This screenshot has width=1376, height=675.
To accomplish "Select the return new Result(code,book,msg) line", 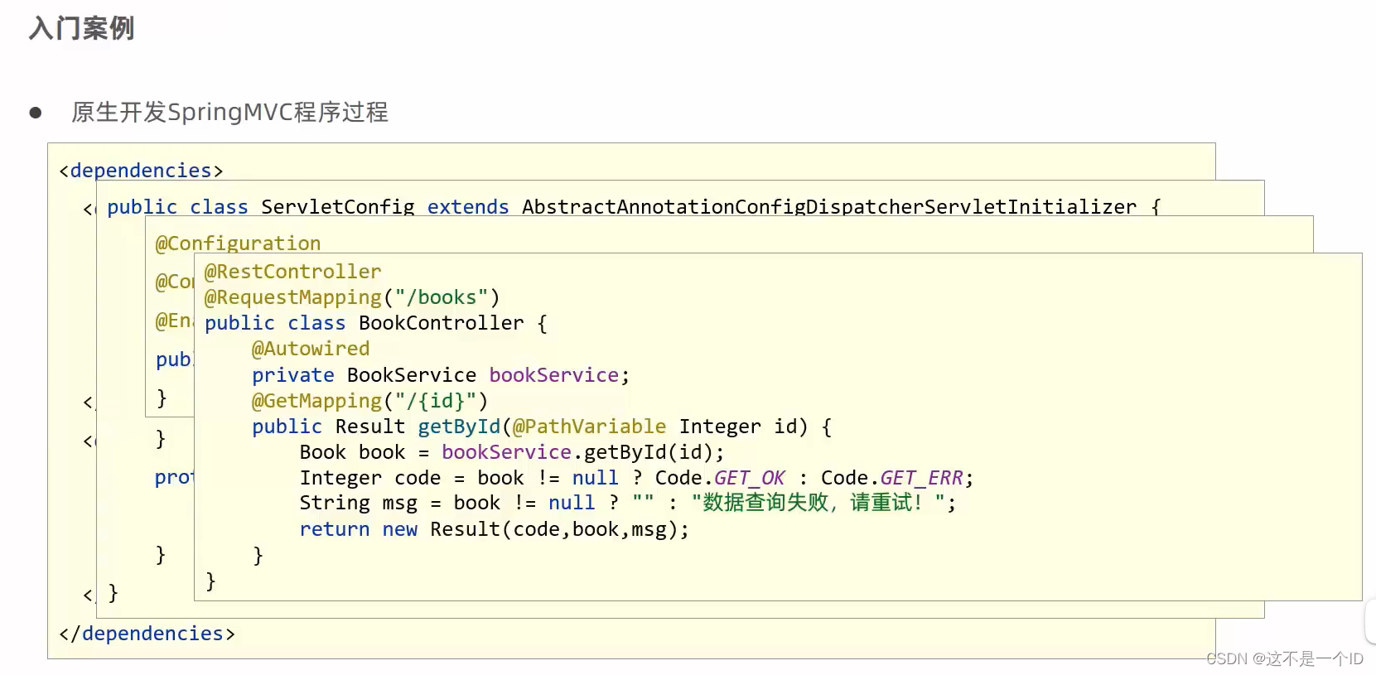I will tap(495, 529).
